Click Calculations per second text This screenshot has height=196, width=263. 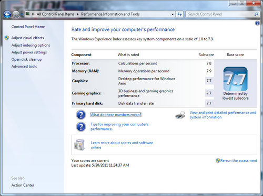(138, 63)
